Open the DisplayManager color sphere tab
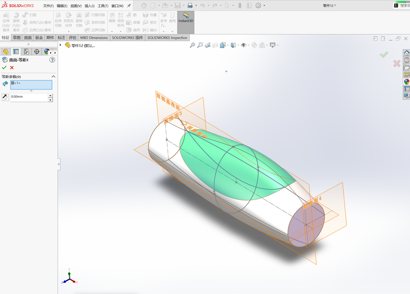This screenshot has height=294, width=410. [x=46, y=52]
